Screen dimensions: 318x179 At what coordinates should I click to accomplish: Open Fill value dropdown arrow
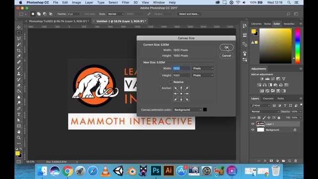300,117
